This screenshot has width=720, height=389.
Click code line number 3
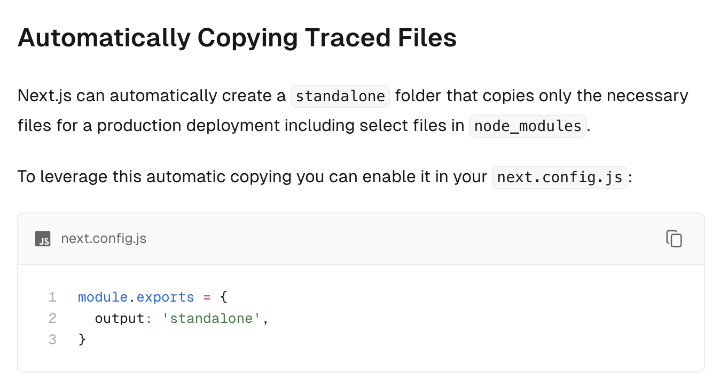click(x=52, y=339)
